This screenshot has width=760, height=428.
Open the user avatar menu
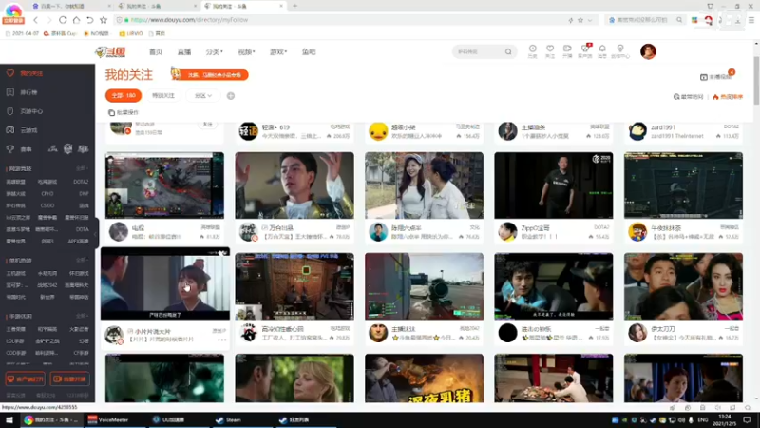click(648, 51)
